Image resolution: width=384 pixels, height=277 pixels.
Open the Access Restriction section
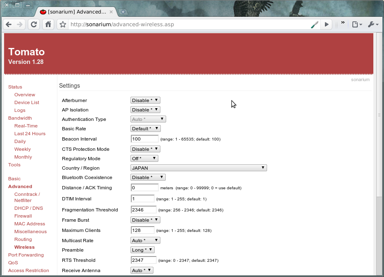pos(28,270)
